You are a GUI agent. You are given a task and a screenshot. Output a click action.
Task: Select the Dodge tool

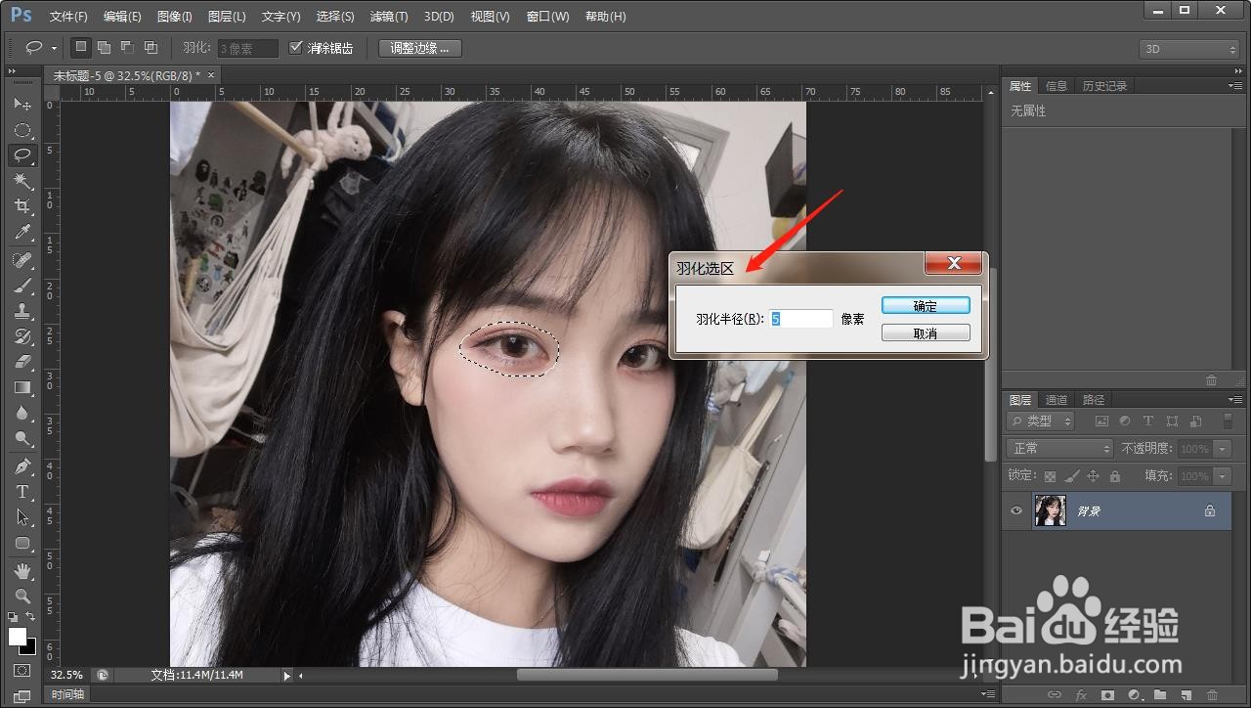(22, 438)
